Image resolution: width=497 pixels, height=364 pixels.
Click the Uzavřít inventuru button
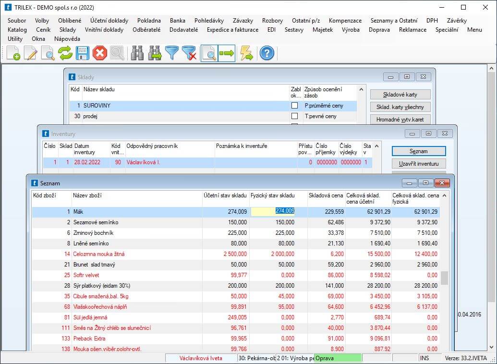(418, 164)
